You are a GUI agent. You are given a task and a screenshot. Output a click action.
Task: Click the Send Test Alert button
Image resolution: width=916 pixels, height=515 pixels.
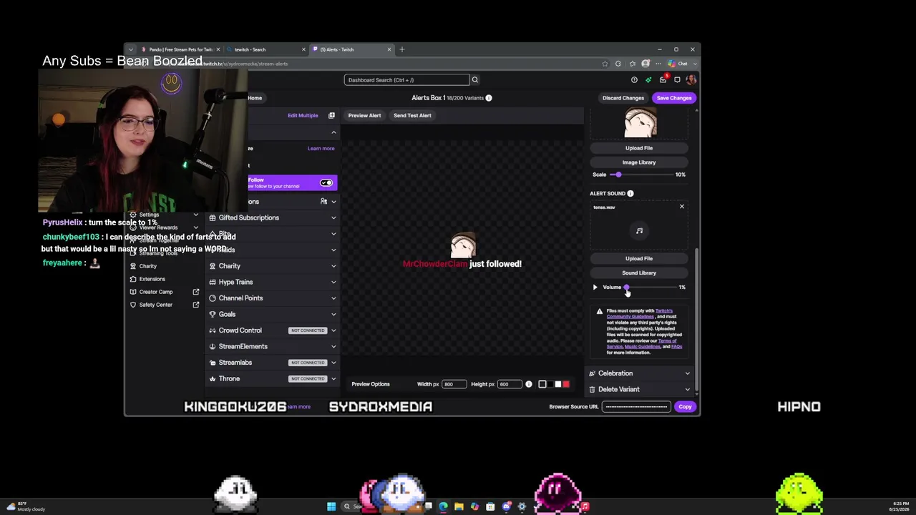point(412,115)
